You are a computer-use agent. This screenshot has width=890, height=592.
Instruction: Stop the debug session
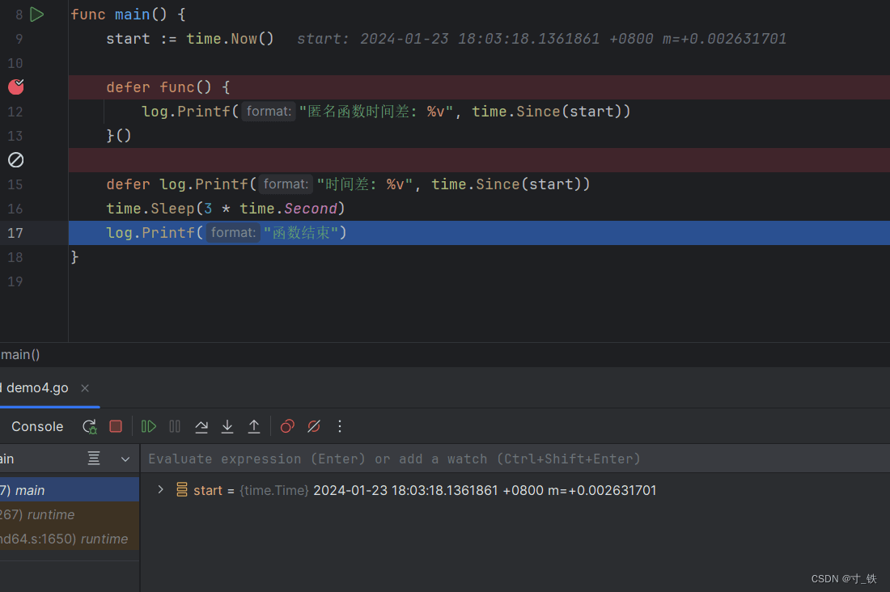116,426
